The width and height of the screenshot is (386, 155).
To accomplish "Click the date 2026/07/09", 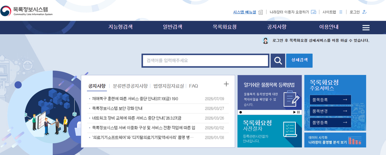I will (214, 99).
